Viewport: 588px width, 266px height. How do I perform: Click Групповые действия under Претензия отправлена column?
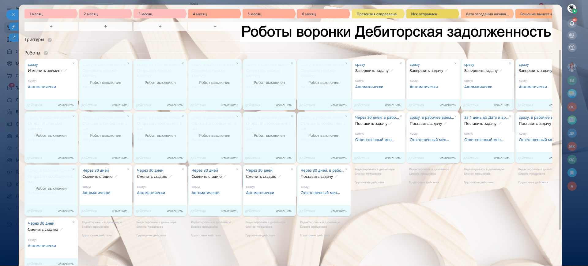click(x=369, y=182)
